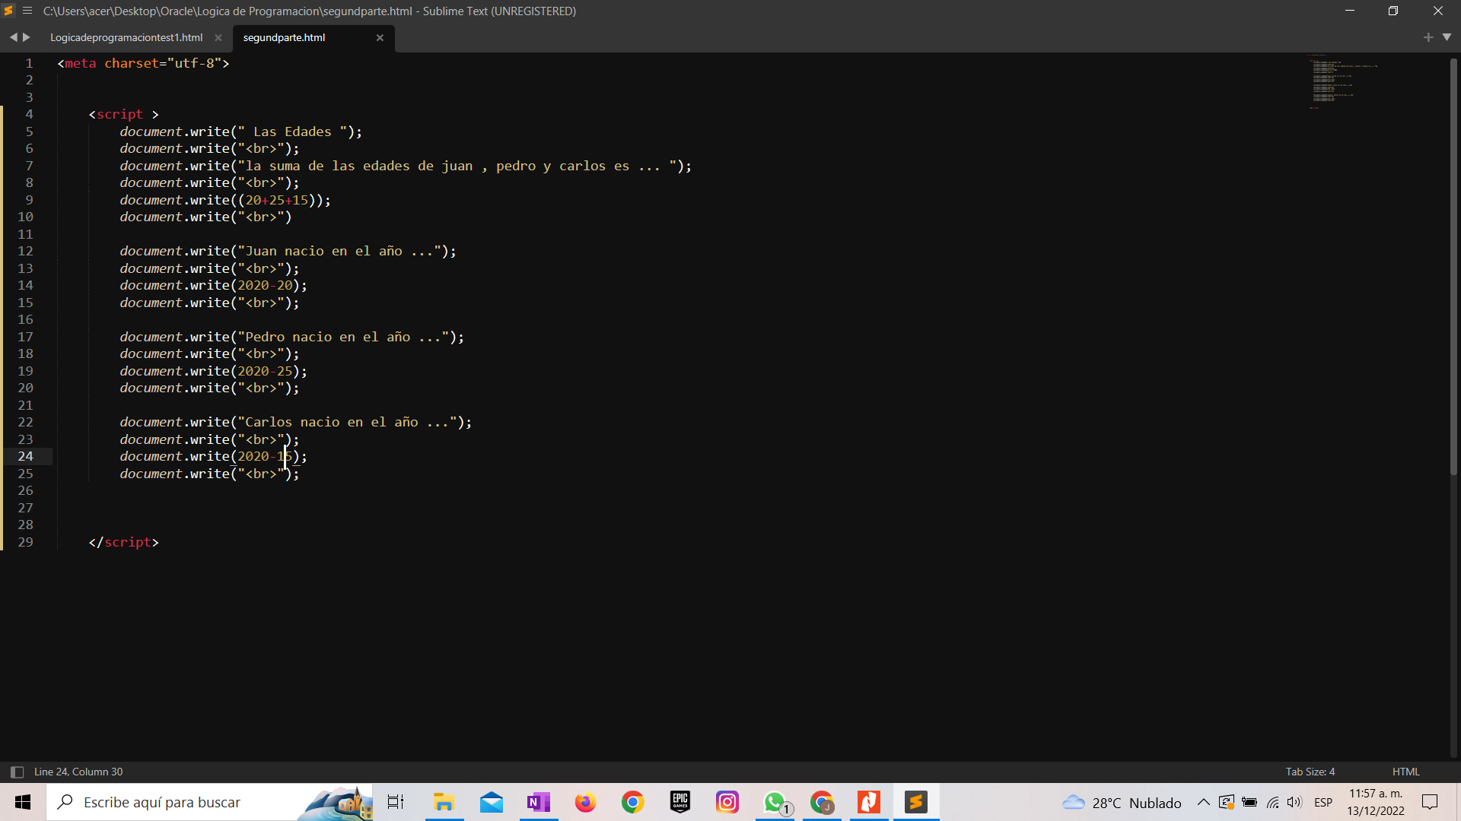Open Instagram from the taskbar

[x=727, y=802]
